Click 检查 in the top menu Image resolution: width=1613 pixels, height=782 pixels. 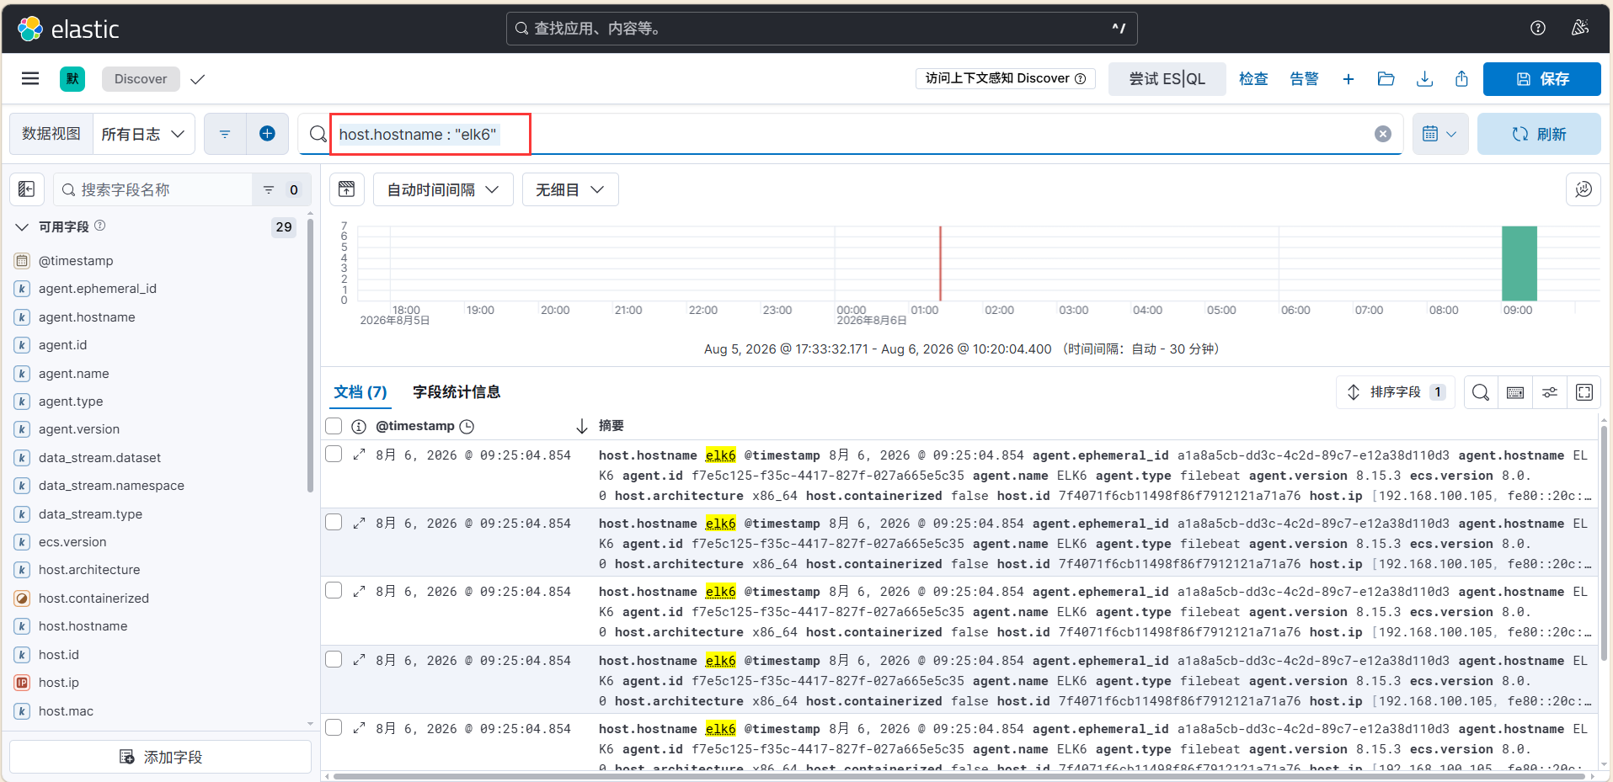[x=1253, y=79]
